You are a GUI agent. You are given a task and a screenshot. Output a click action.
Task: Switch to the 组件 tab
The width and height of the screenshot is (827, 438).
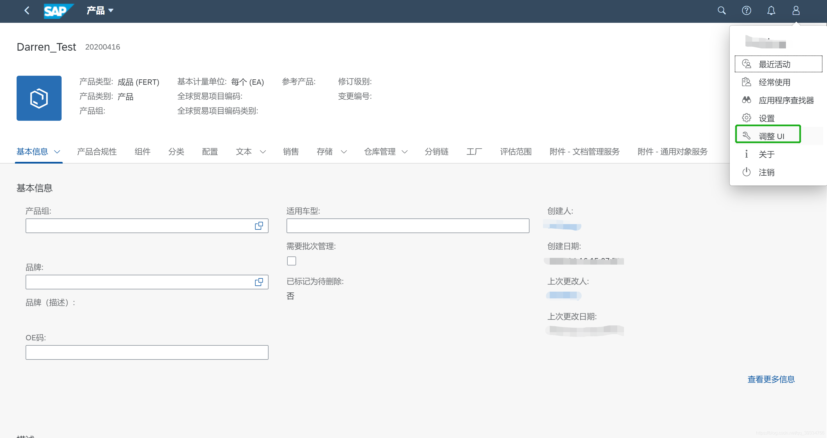pos(142,152)
